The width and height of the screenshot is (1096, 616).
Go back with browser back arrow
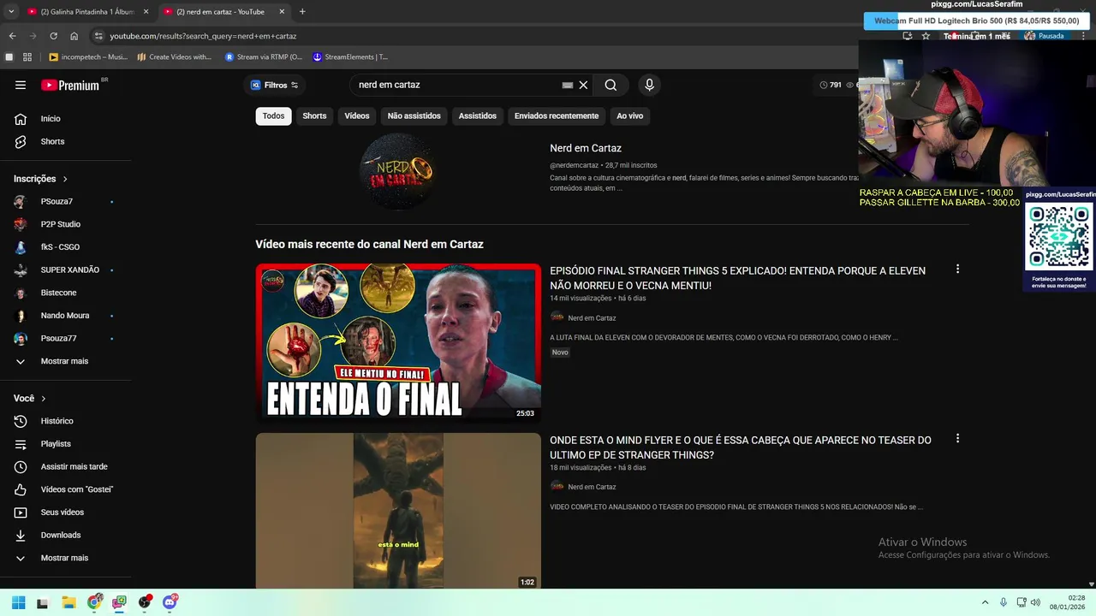click(12, 36)
